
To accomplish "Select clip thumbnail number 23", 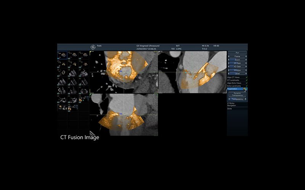I will click(73, 55).
